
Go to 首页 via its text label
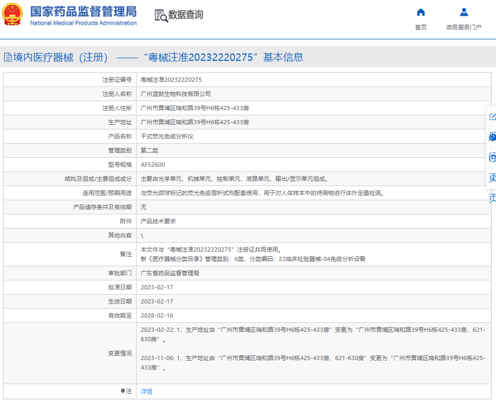click(421, 27)
